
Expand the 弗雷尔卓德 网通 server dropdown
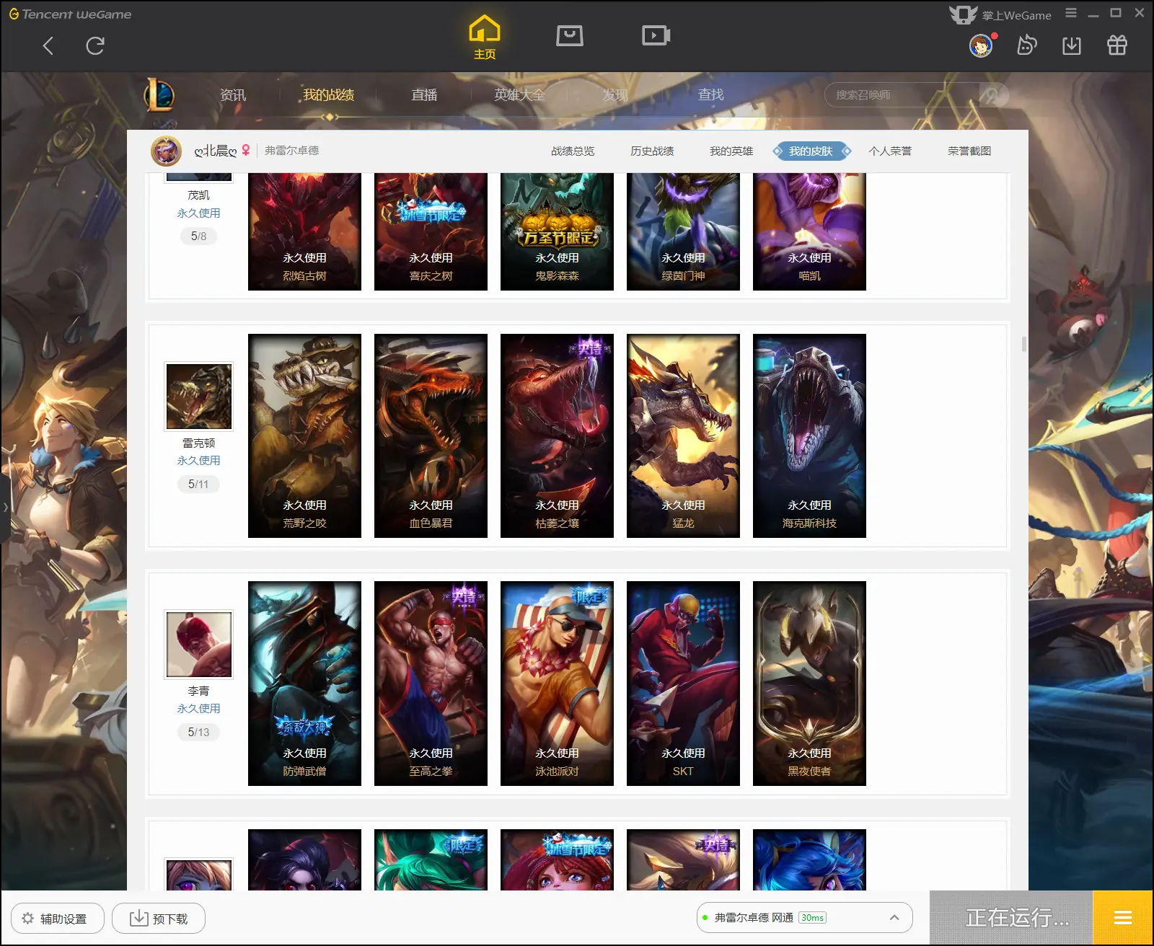point(804,918)
